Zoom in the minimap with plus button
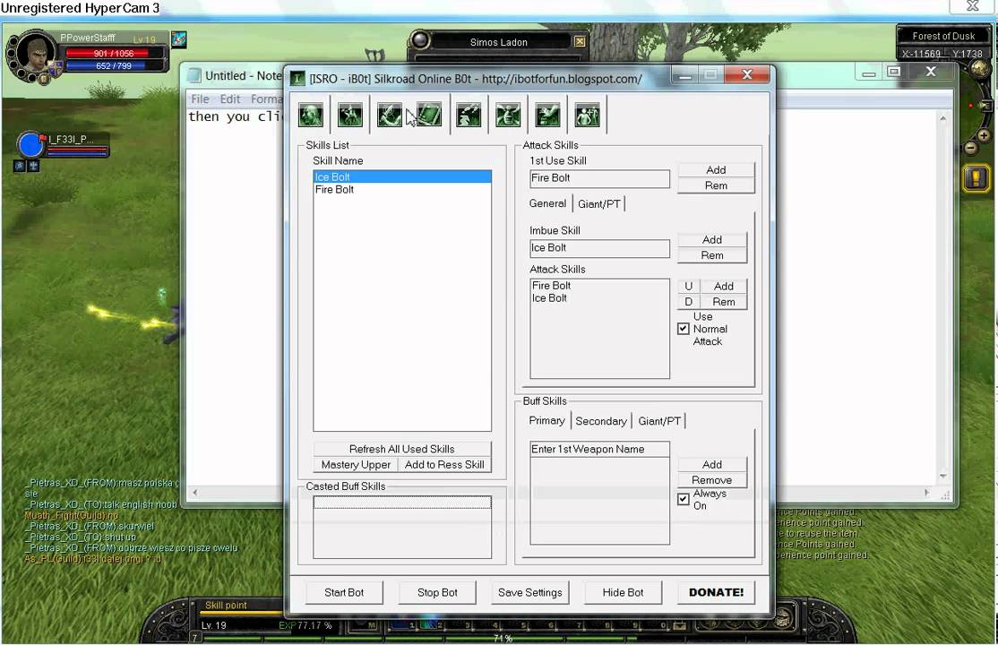The image size is (998, 645). pos(984,135)
